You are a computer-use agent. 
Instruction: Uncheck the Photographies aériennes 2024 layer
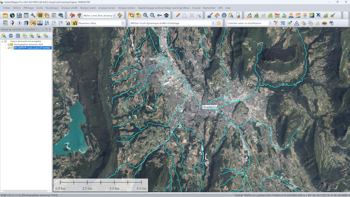pos(9,45)
